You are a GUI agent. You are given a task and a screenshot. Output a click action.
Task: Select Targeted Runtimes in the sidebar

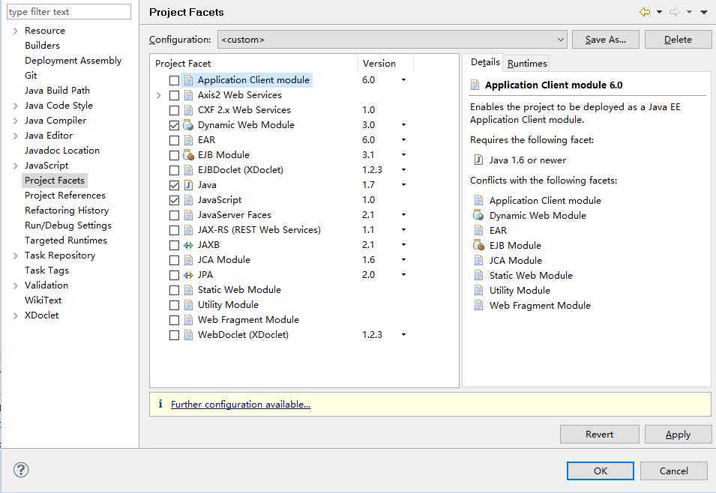(66, 241)
